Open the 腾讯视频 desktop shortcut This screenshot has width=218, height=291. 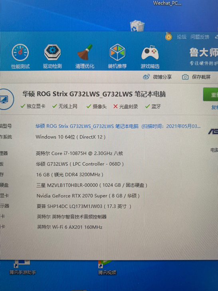(107, 268)
